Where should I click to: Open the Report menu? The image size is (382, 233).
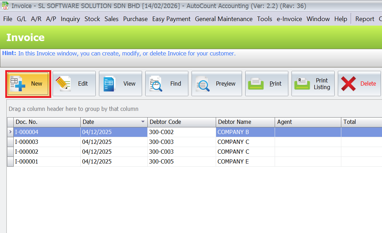(x=364, y=19)
